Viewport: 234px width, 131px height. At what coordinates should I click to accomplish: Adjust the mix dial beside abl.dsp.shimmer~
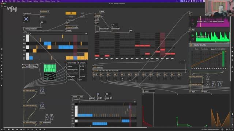208,77
